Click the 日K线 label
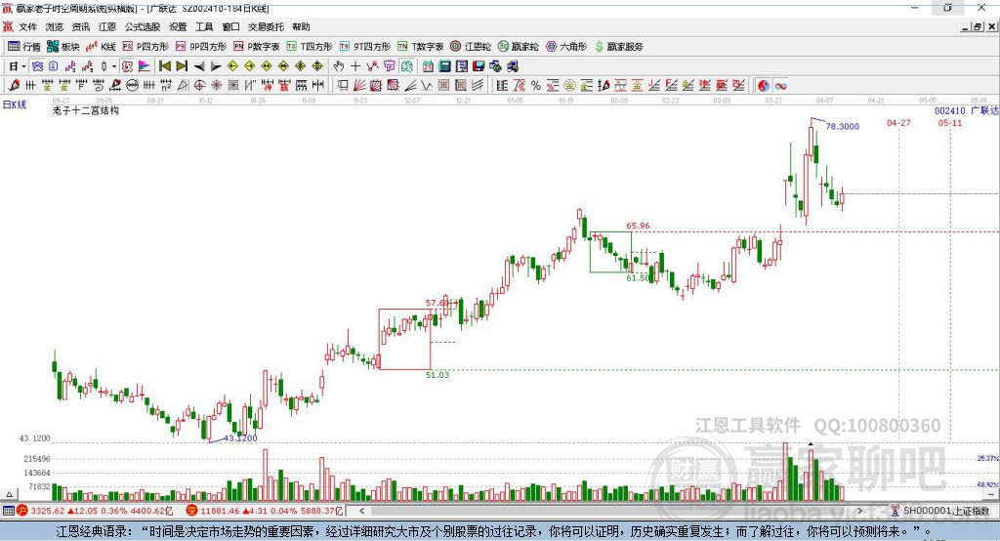Screen dimensions: 1000x541 [x=15, y=104]
